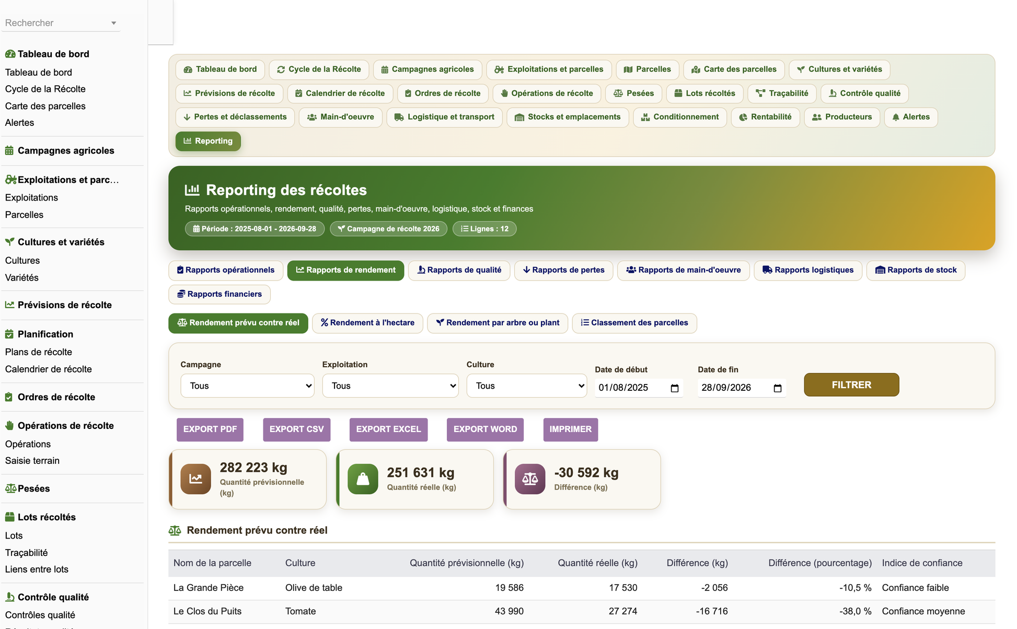Show Rendement à l'hectare sub-report
The image size is (1017, 629).
click(x=367, y=323)
